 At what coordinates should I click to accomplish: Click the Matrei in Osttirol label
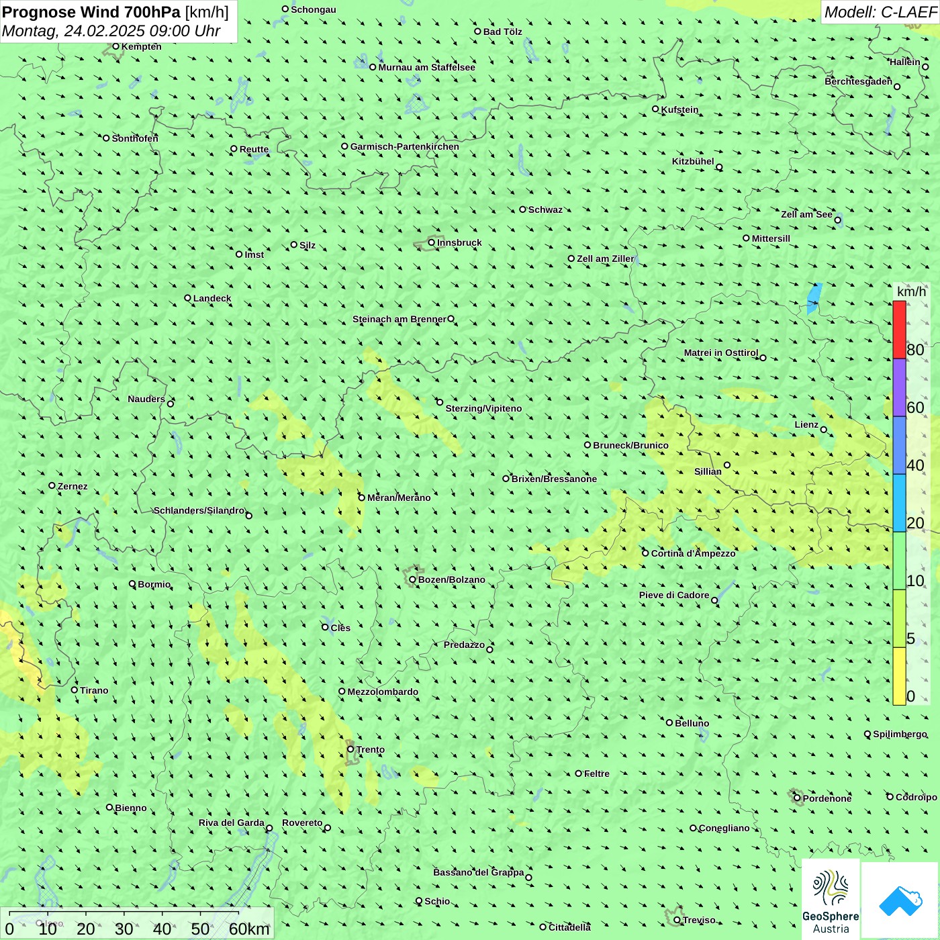(x=721, y=352)
